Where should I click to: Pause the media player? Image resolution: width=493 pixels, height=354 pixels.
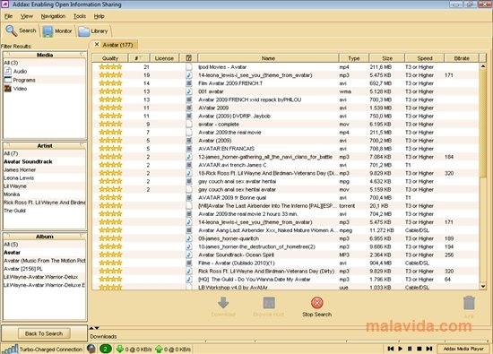[x=410, y=349]
